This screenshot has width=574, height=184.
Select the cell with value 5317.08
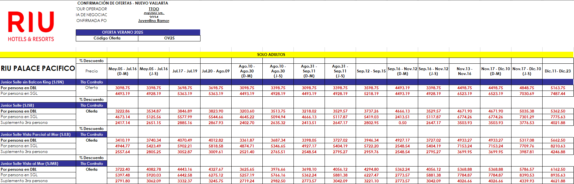(527, 140)
